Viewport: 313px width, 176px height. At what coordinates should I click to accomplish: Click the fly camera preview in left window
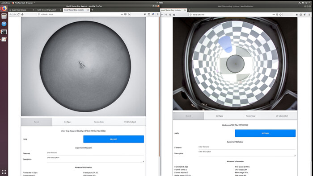click(83, 67)
